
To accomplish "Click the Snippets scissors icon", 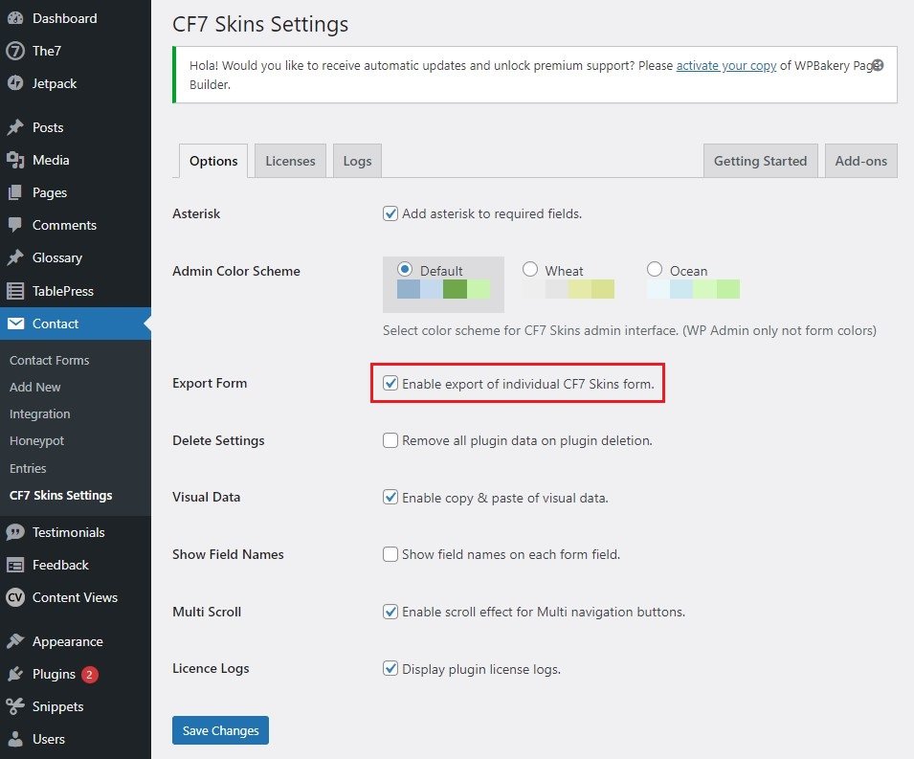I will (x=14, y=706).
